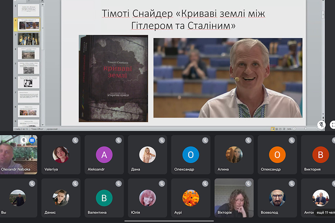The width and height of the screenshot is (335, 223).
Task: Switch PowerPoint to Slide Sorter view
Action: pyautogui.click(x=277, y=129)
